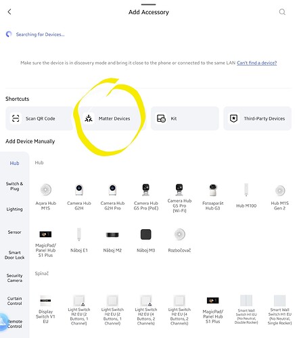Choose the Náboj E1 device
Screen dimensions: 297x338
[79, 240]
